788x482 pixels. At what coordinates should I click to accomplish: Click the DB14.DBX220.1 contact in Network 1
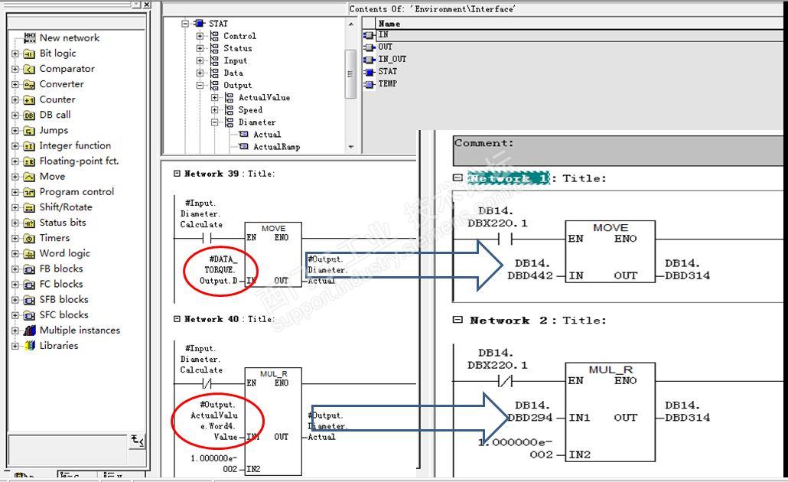click(505, 239)
